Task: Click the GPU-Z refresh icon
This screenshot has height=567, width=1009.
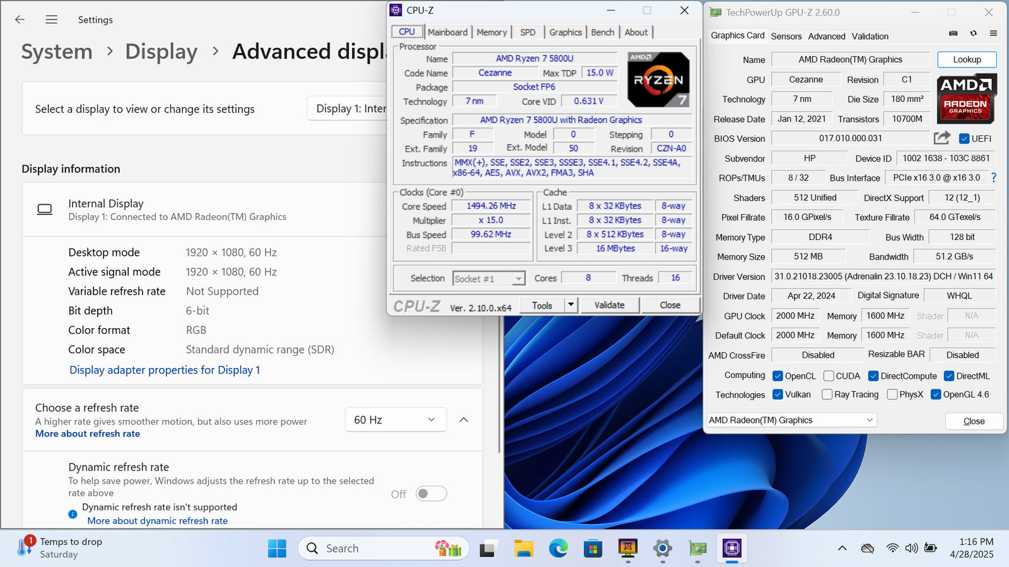Action: [x=974, y=33]
